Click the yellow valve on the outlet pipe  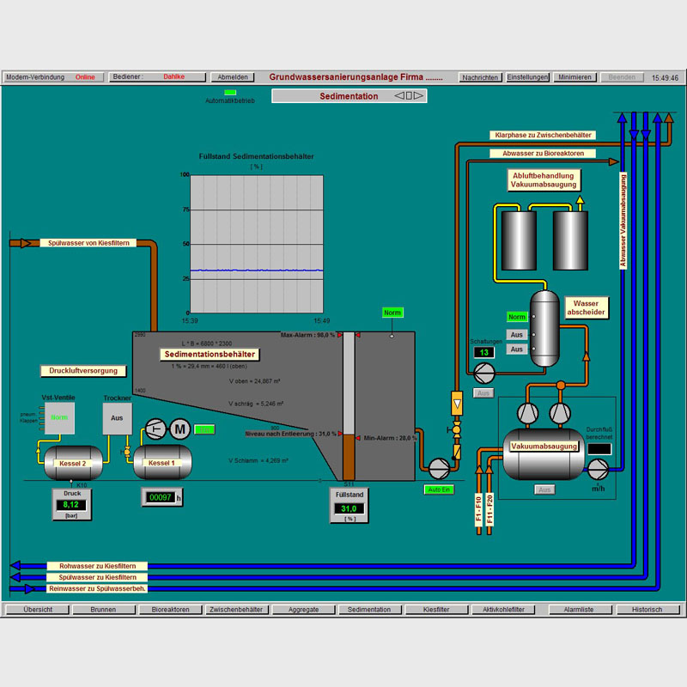click(456, 427)
